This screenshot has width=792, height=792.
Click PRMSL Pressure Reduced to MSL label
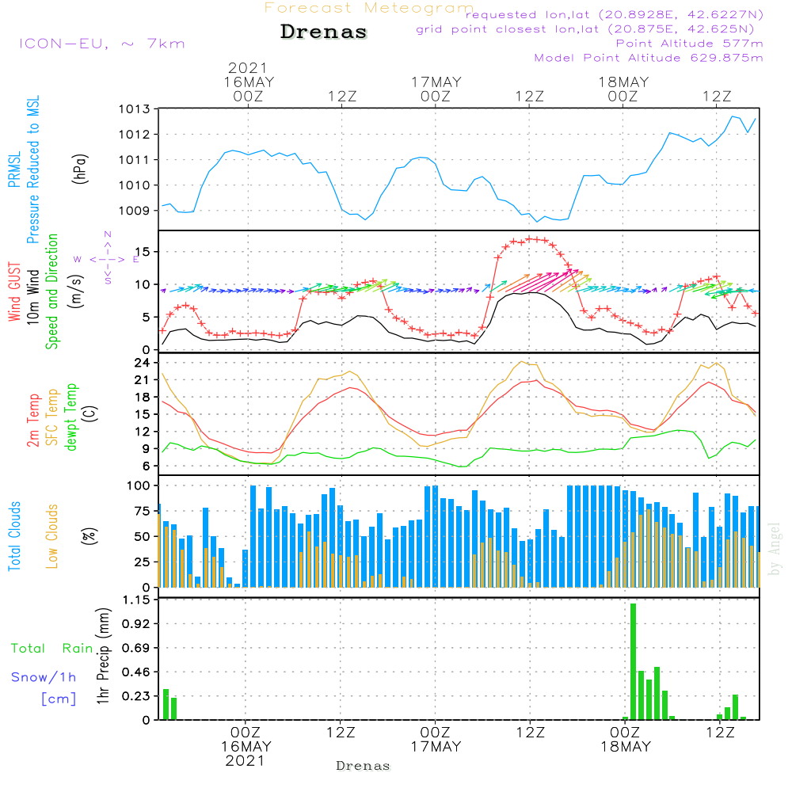(x=24, y=169)
